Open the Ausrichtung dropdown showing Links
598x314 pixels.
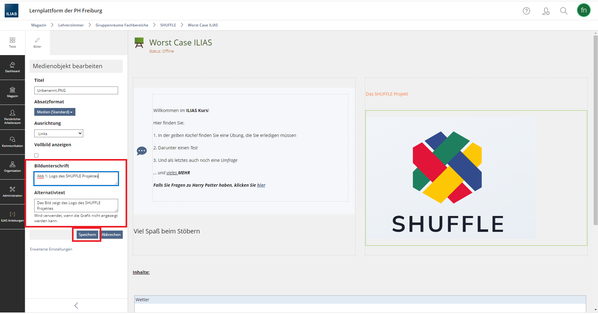[x=58, y=133]
